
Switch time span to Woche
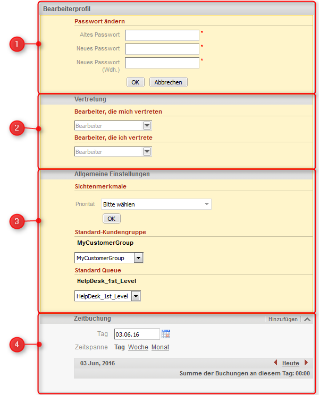(x=138, y=347)
